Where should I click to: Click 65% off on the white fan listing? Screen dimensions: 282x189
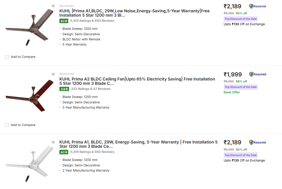tap(241, 149)
